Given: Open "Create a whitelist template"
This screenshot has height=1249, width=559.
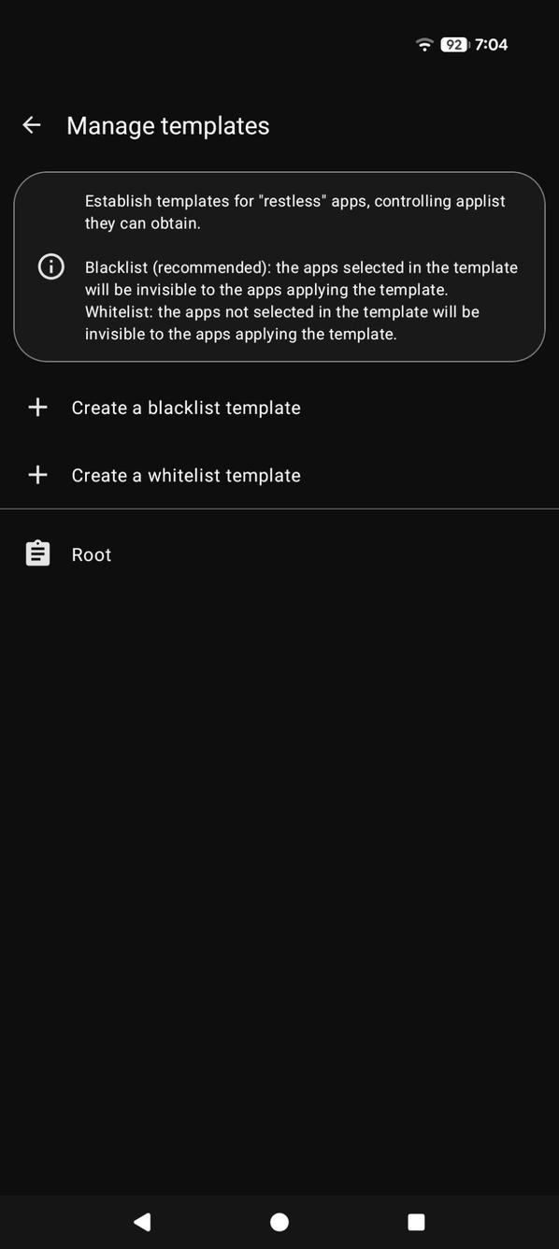Looking at the screenshot, I should coord(185,474).
